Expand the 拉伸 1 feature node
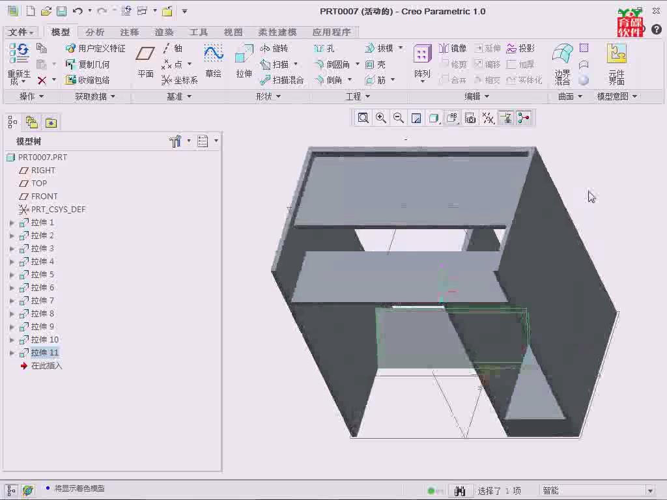667x500 pixels. click(x=12, y=223)
